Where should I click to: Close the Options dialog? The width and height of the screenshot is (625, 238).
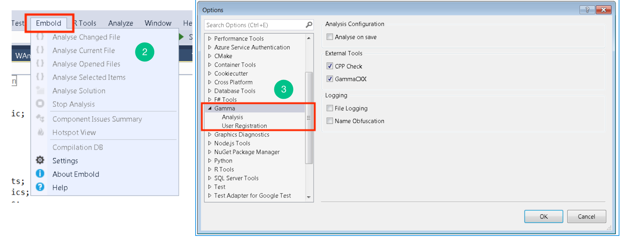pos(604,10)
